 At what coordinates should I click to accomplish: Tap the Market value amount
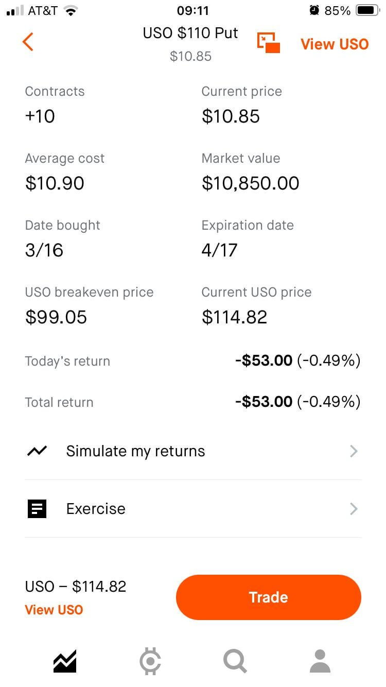250,183
